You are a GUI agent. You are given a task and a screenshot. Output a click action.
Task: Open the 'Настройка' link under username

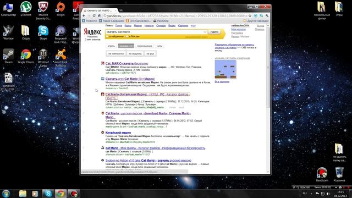pyautogui.click(x=237, y=33)
